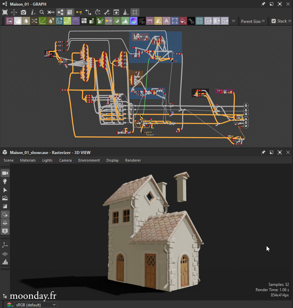Click the broom clean-graph icon
The image size is (293, 308).
(126, 12)
